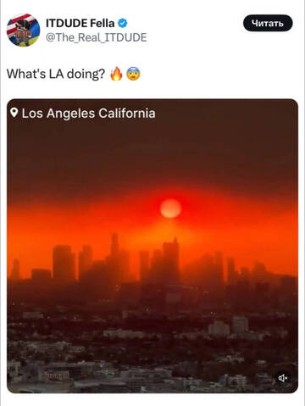The image size is (305, 406).
Task: Play the video by clicking the sun
Action: click(x=170, y=209)
